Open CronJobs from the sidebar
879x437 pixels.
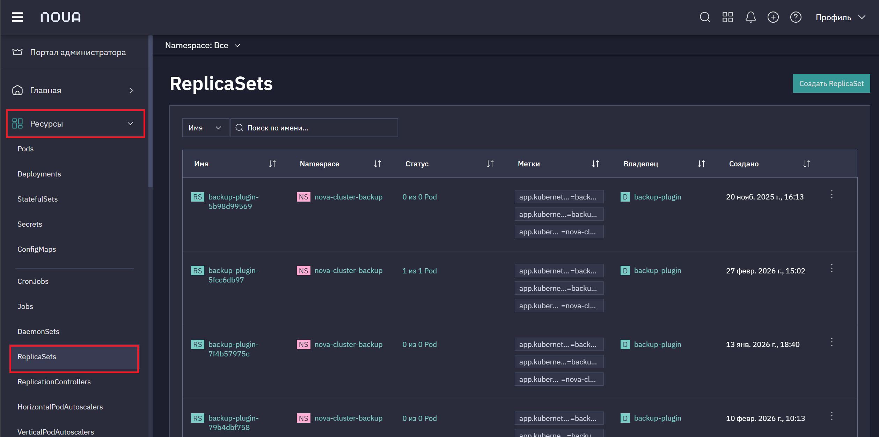point(33,281)
